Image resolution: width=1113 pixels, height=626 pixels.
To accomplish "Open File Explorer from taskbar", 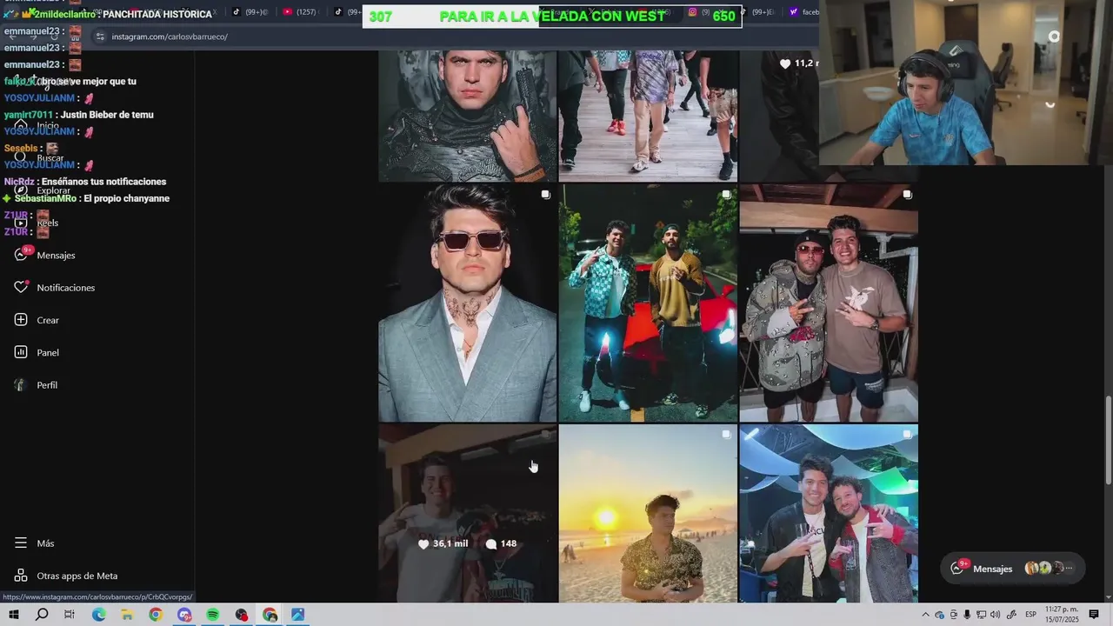I will pyautogui.click(x=127, y=615).
